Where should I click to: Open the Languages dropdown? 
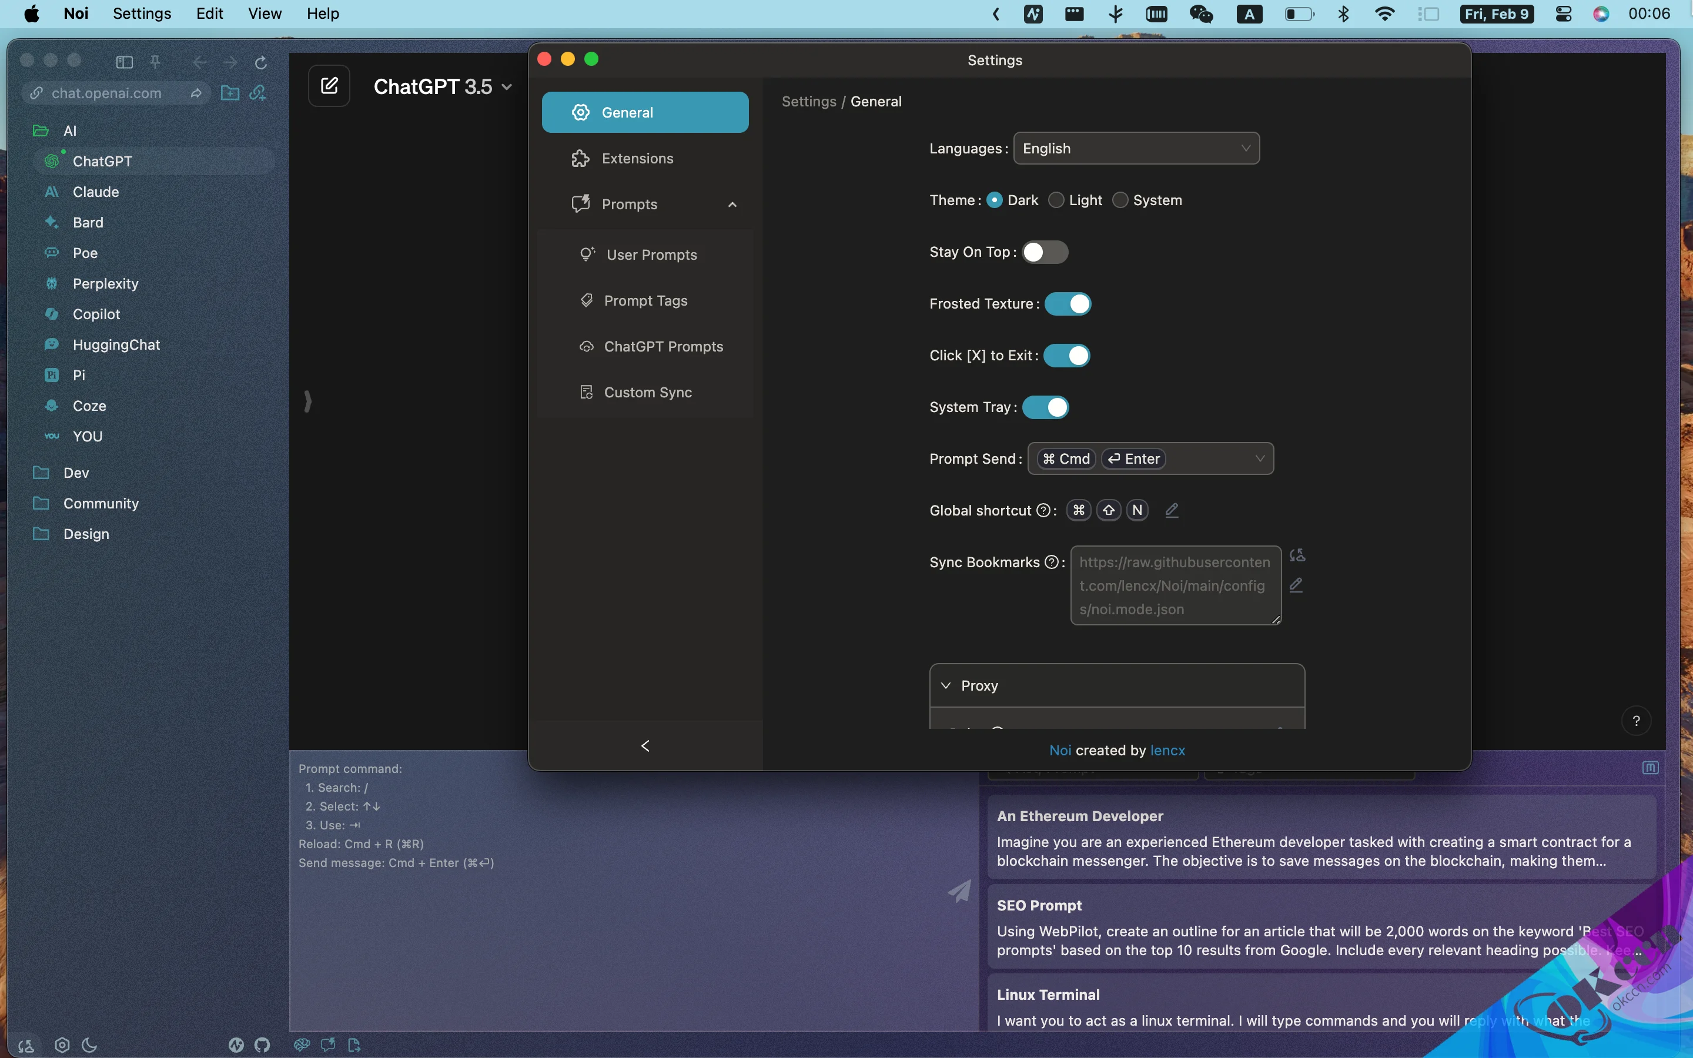pos(1136,148)
